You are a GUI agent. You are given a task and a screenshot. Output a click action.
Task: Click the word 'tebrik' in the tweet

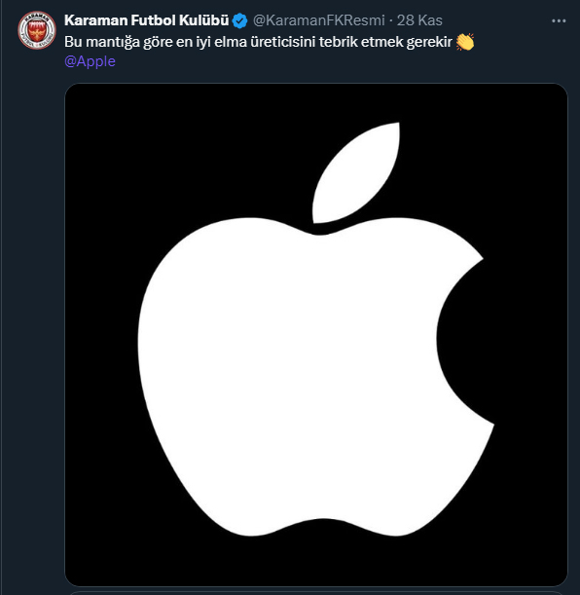point(338,42)
